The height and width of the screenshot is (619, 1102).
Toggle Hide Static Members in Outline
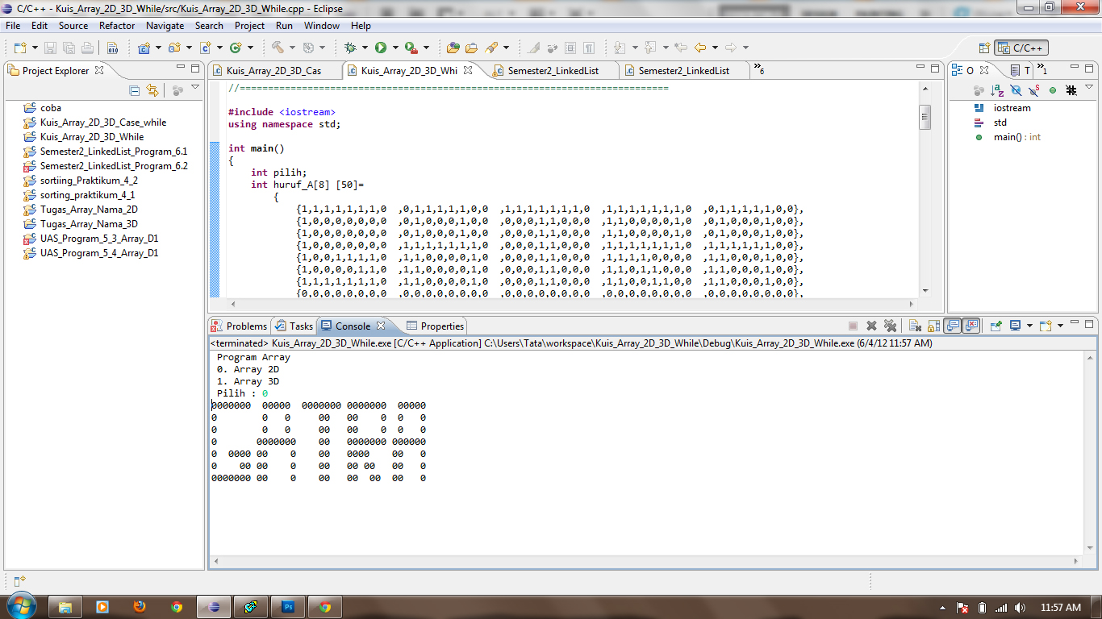[1033, 90]
